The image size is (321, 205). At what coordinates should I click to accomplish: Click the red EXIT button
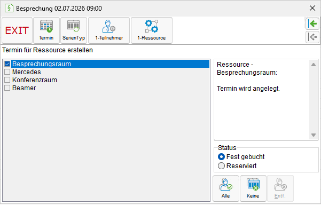coord(17,30)
